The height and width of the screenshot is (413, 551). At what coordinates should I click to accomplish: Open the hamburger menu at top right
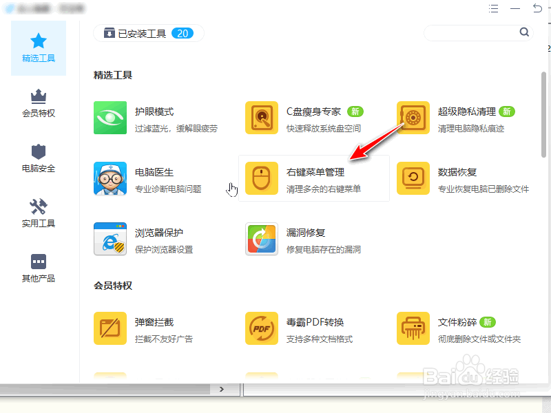(493, 8)
